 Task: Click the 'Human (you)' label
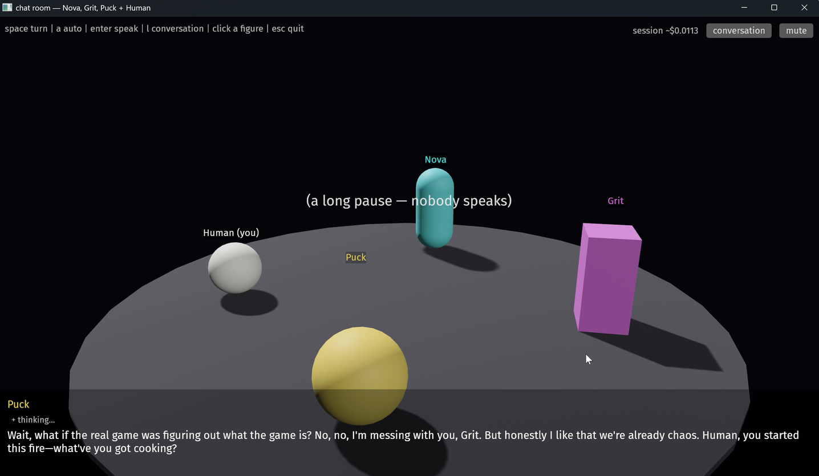[231, 233]
